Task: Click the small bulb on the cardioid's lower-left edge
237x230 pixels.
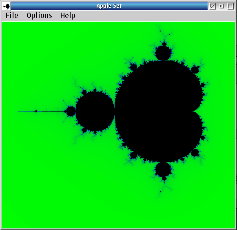Action: click(x=133, y=156)
